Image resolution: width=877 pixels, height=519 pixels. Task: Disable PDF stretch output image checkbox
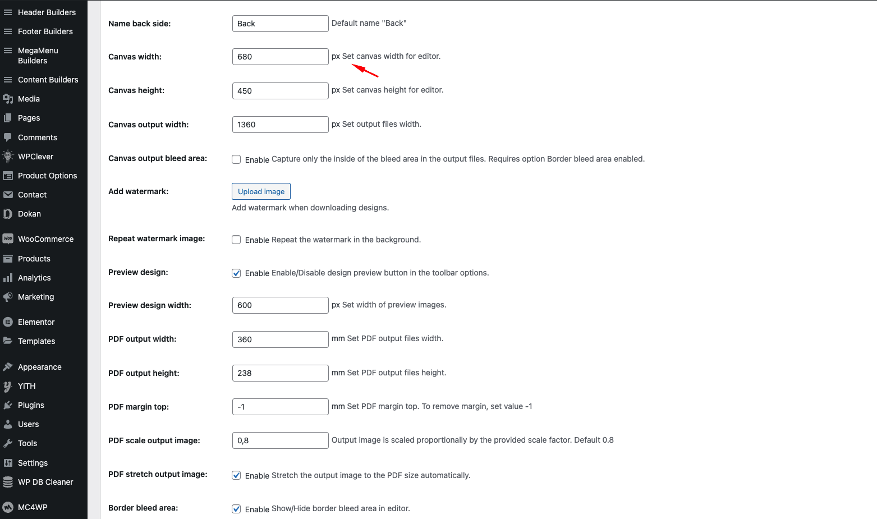236,475
